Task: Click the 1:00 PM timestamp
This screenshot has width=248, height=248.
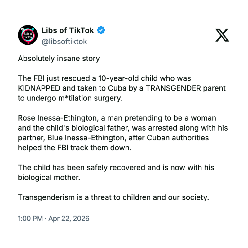Action: point(30,218)
